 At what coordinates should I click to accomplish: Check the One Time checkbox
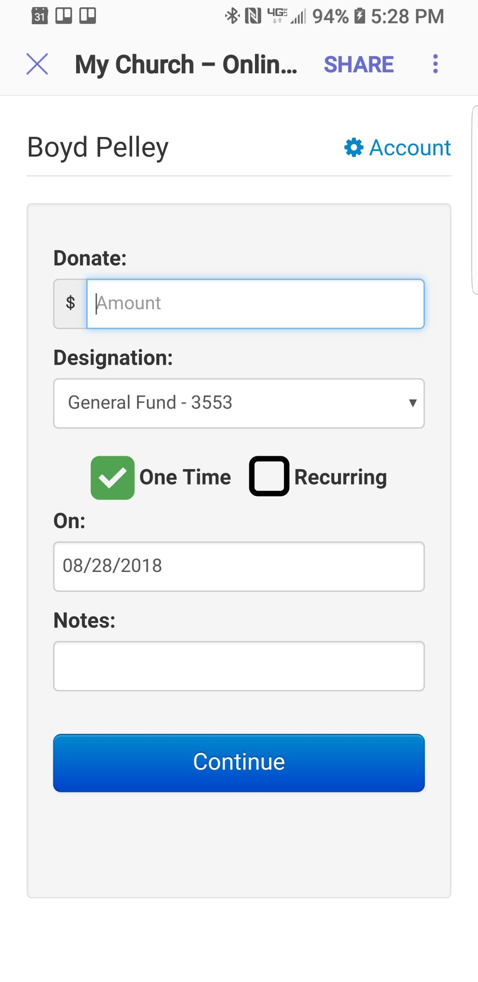112,478
